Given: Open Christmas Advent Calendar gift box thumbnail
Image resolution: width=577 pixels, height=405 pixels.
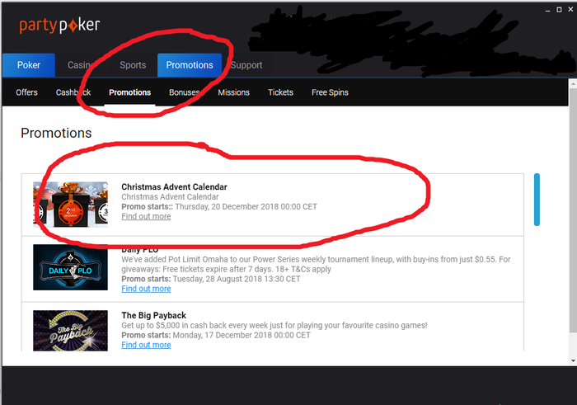Looking at the screenshot, I should [x=70, y=205].
